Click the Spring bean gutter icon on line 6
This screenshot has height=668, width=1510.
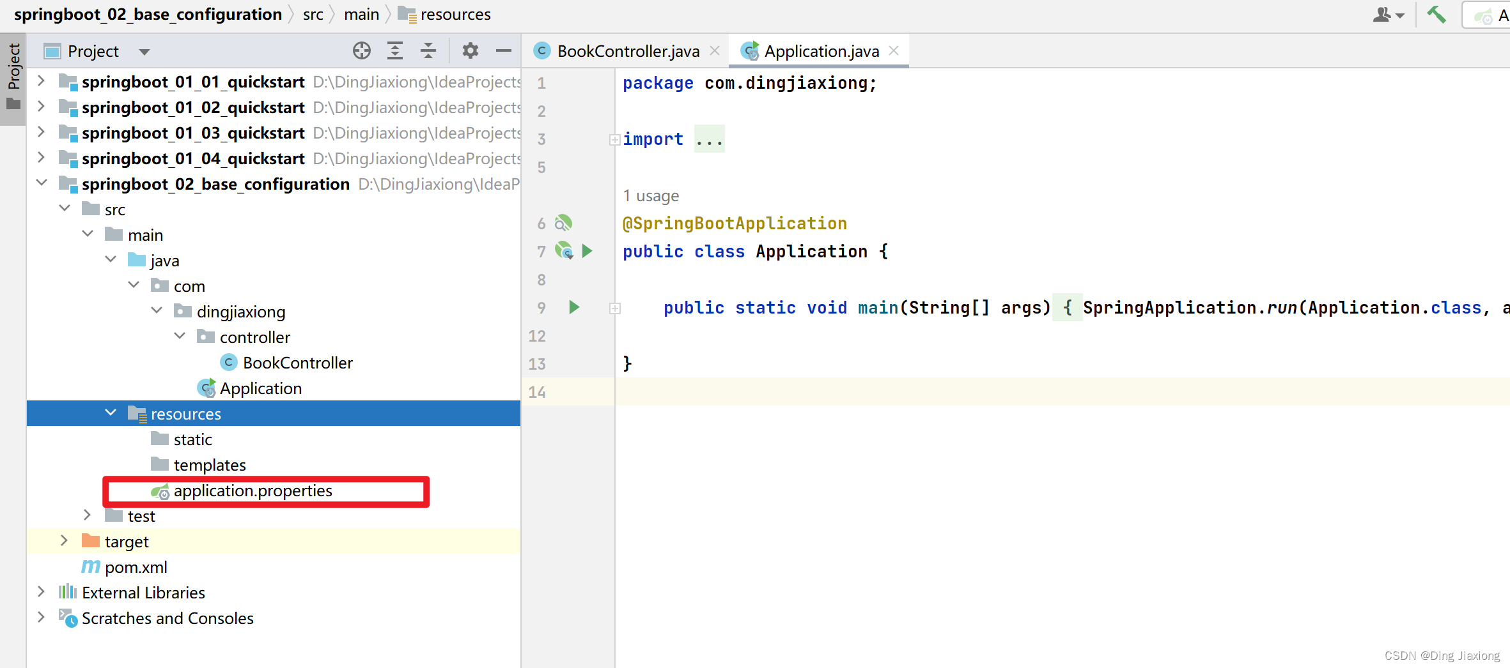(563, 223)
